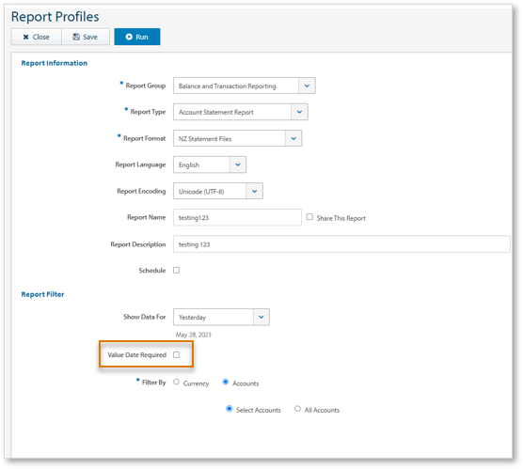Tick the Schedule checkbox
The height and width of the screenshot is (469, 523).
[x=177, y=270]
